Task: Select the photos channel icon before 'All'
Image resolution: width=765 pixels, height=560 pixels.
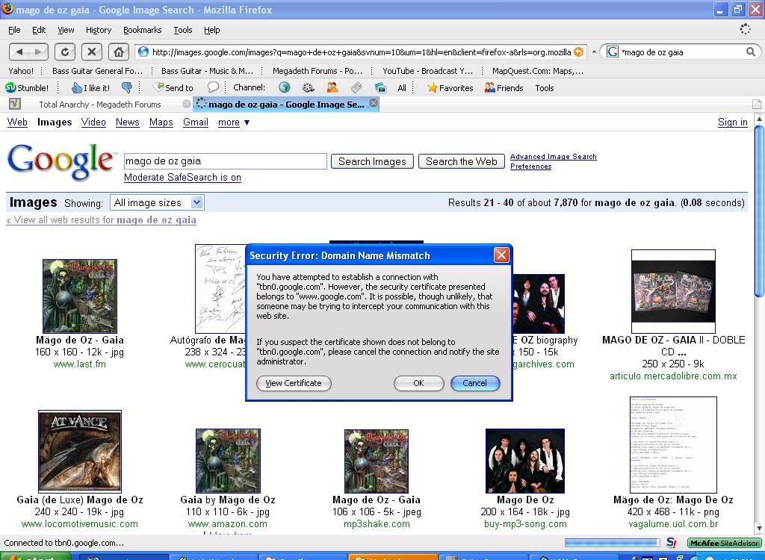Action: [x=380, y=88]
